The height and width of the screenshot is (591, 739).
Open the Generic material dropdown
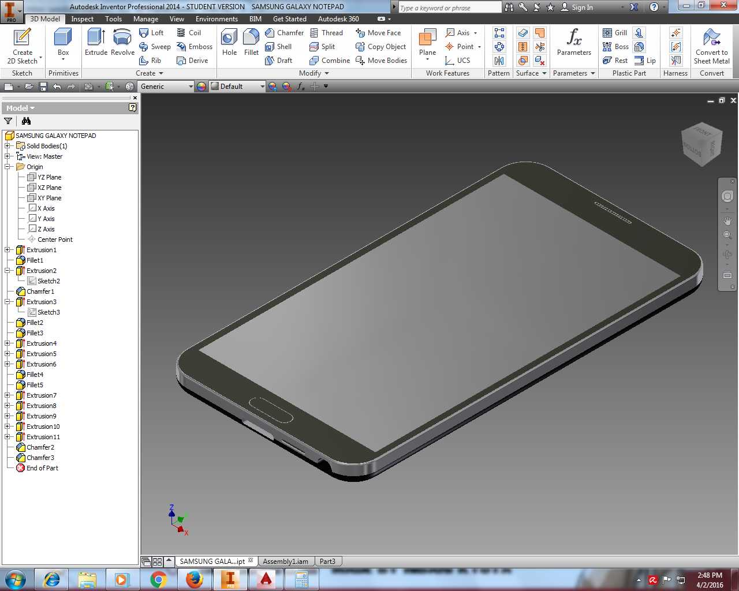[x=166, y=87]
